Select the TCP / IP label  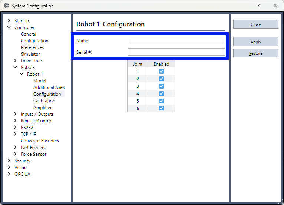[x=29, y=134]
